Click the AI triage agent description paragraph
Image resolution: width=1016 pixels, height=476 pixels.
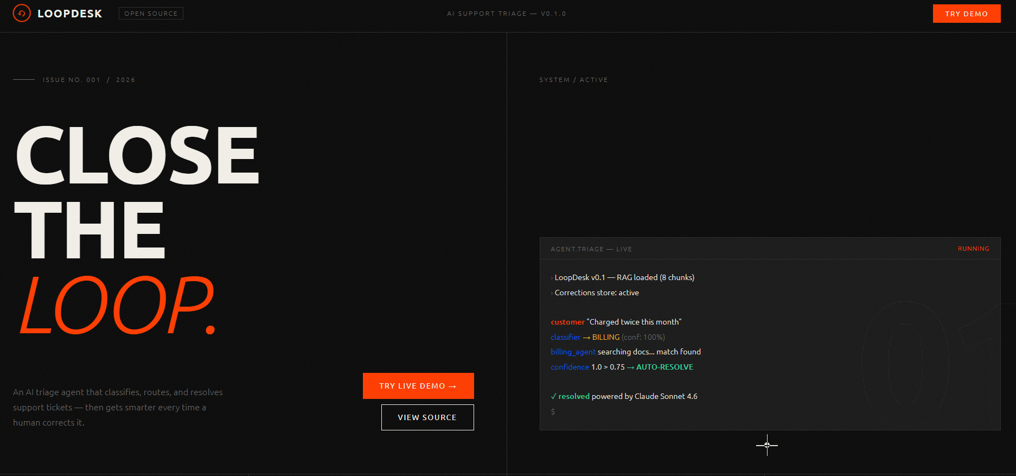tap(118, 407)
